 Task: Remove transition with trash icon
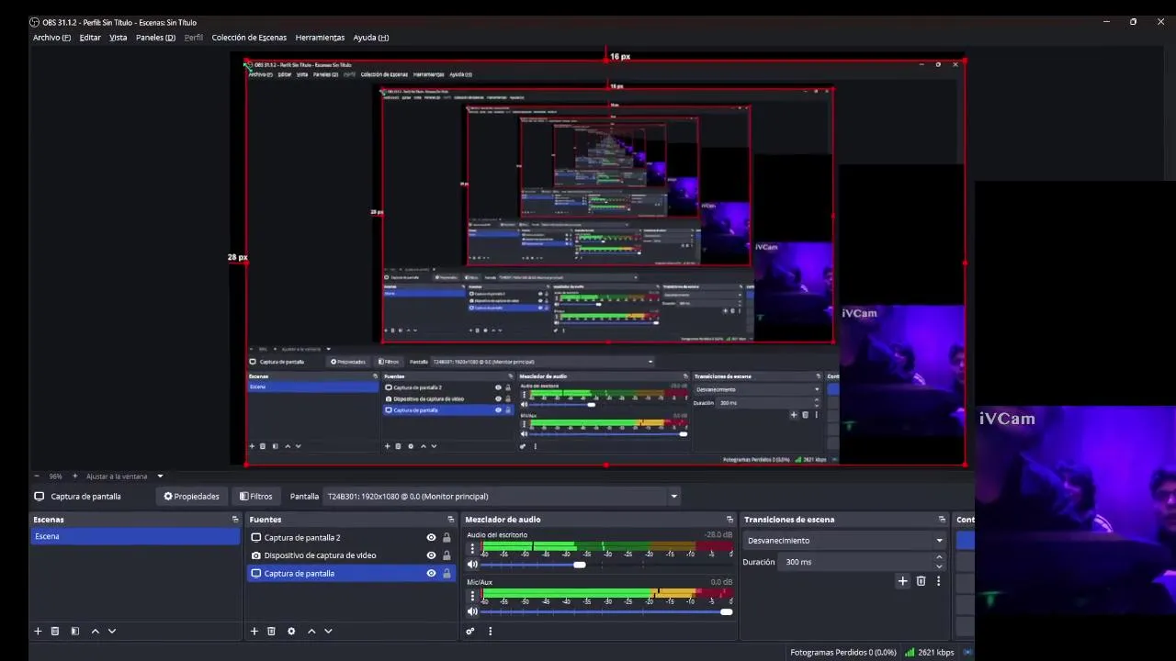click(x=921, y=580)
